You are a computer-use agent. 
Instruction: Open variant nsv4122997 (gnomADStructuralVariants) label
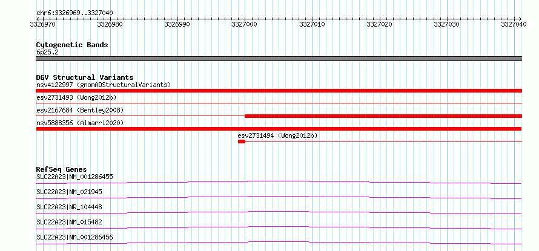point(104,85)
